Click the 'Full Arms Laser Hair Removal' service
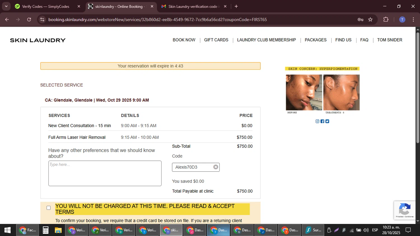Image resolution: width=420 pixels, height=236 pixels. tap(77, 137)
